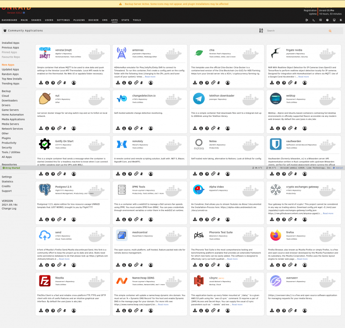Viewport: 345px width, 328px height.
Task: Open Previous Apps list
Action: (x=10, y=48)
